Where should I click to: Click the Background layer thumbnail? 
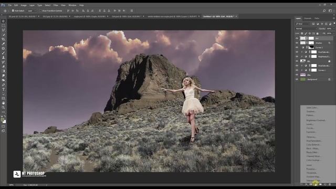(303, 79)
